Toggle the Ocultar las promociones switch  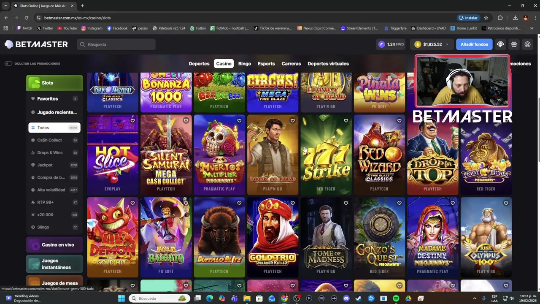pyautogui.click(x=8, y=64)
